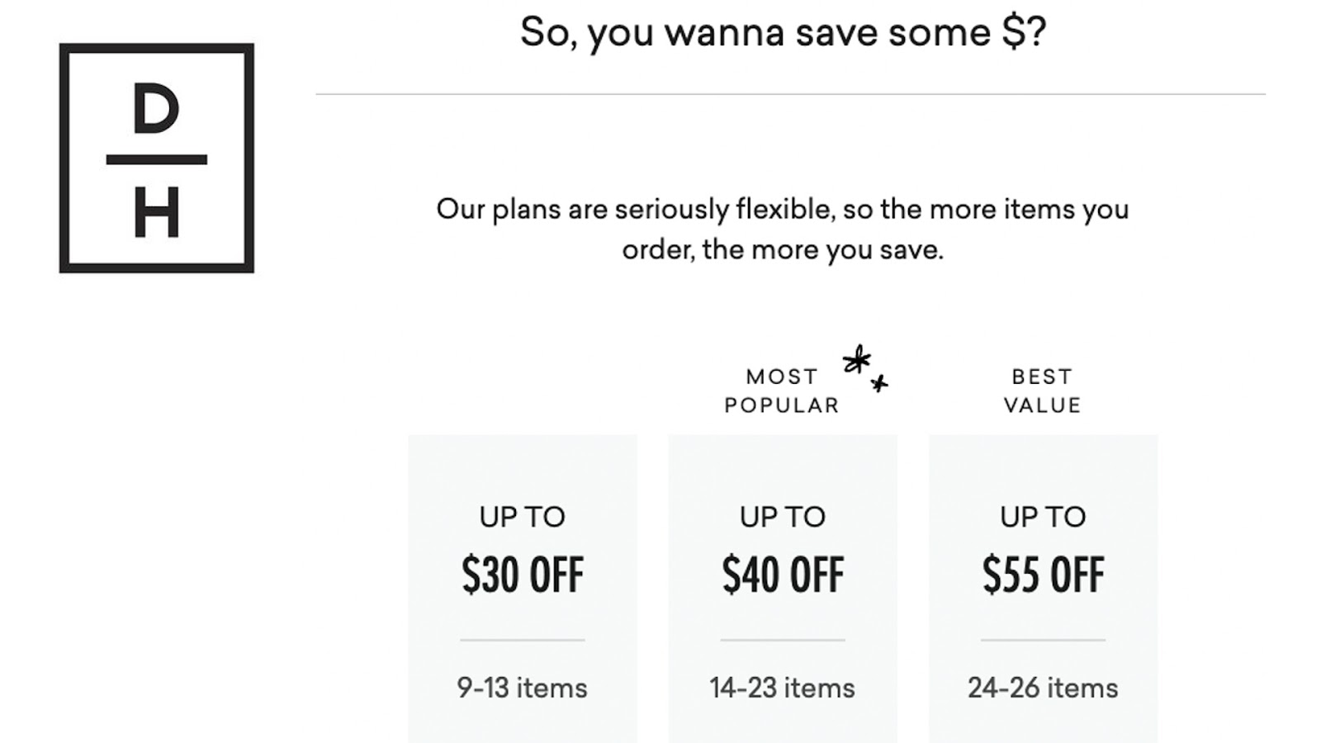This screenshot has width=1321, height=743.
Task: Select the $55 OFF plan card
Action: [x=1043, y=589]
